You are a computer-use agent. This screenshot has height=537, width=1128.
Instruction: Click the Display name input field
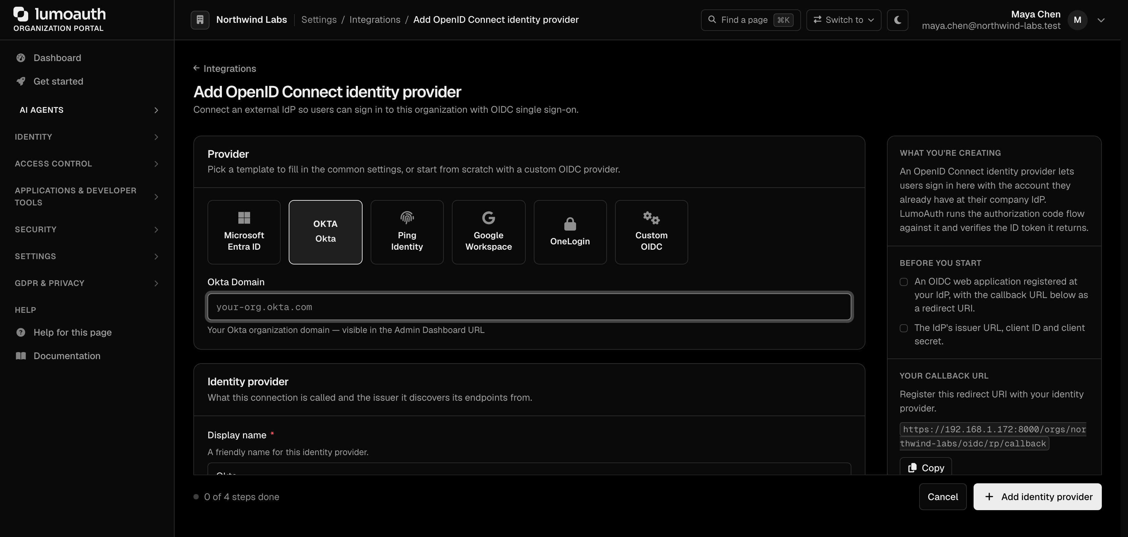coord(529,469)
